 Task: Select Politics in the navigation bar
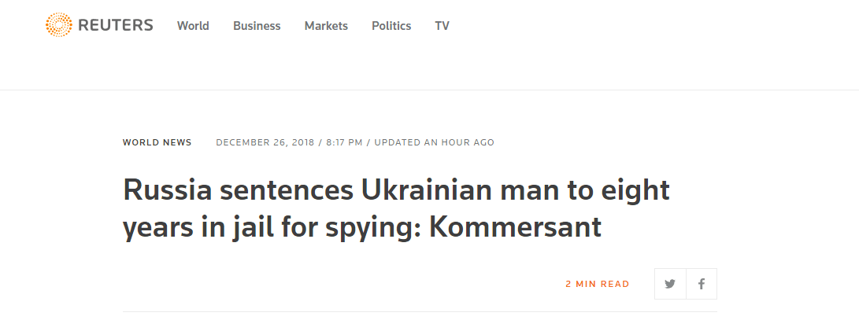point(391,26)
